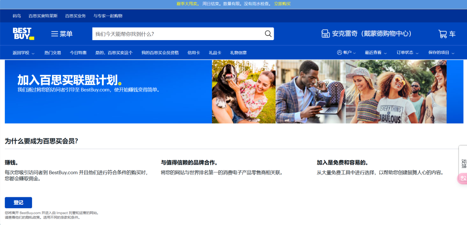The image size is (467, 225).
Task: Click the group of friends photo
Action: (396, 92)
